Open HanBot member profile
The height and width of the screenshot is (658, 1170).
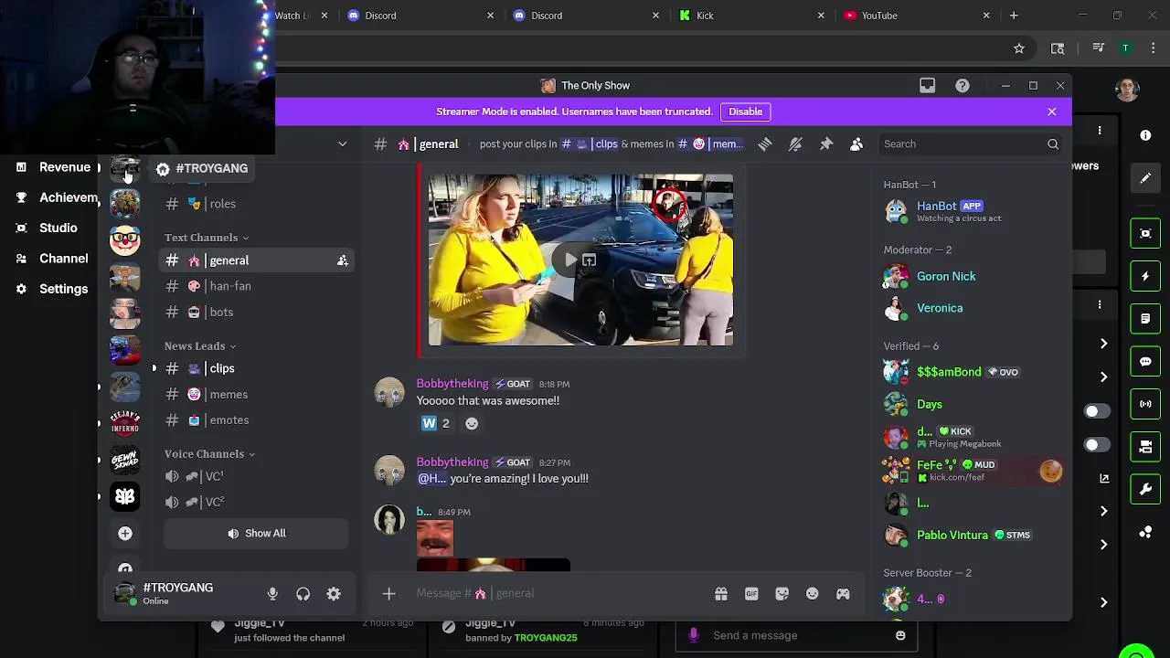point(971,211)
